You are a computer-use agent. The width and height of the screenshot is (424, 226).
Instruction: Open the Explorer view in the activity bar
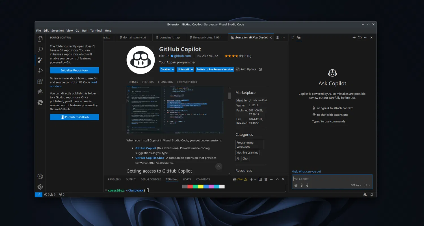(x=40, y=39)
